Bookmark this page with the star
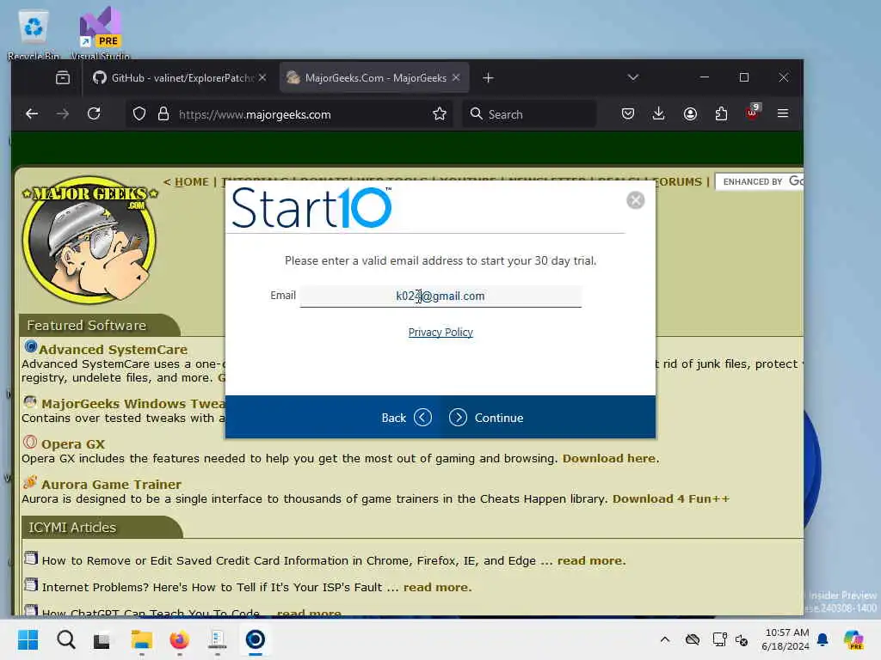The height and width of the screenshot is (660, 881). (440, 114)
